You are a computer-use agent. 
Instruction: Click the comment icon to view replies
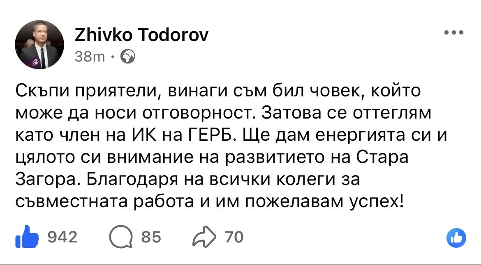tap(121, 237)
